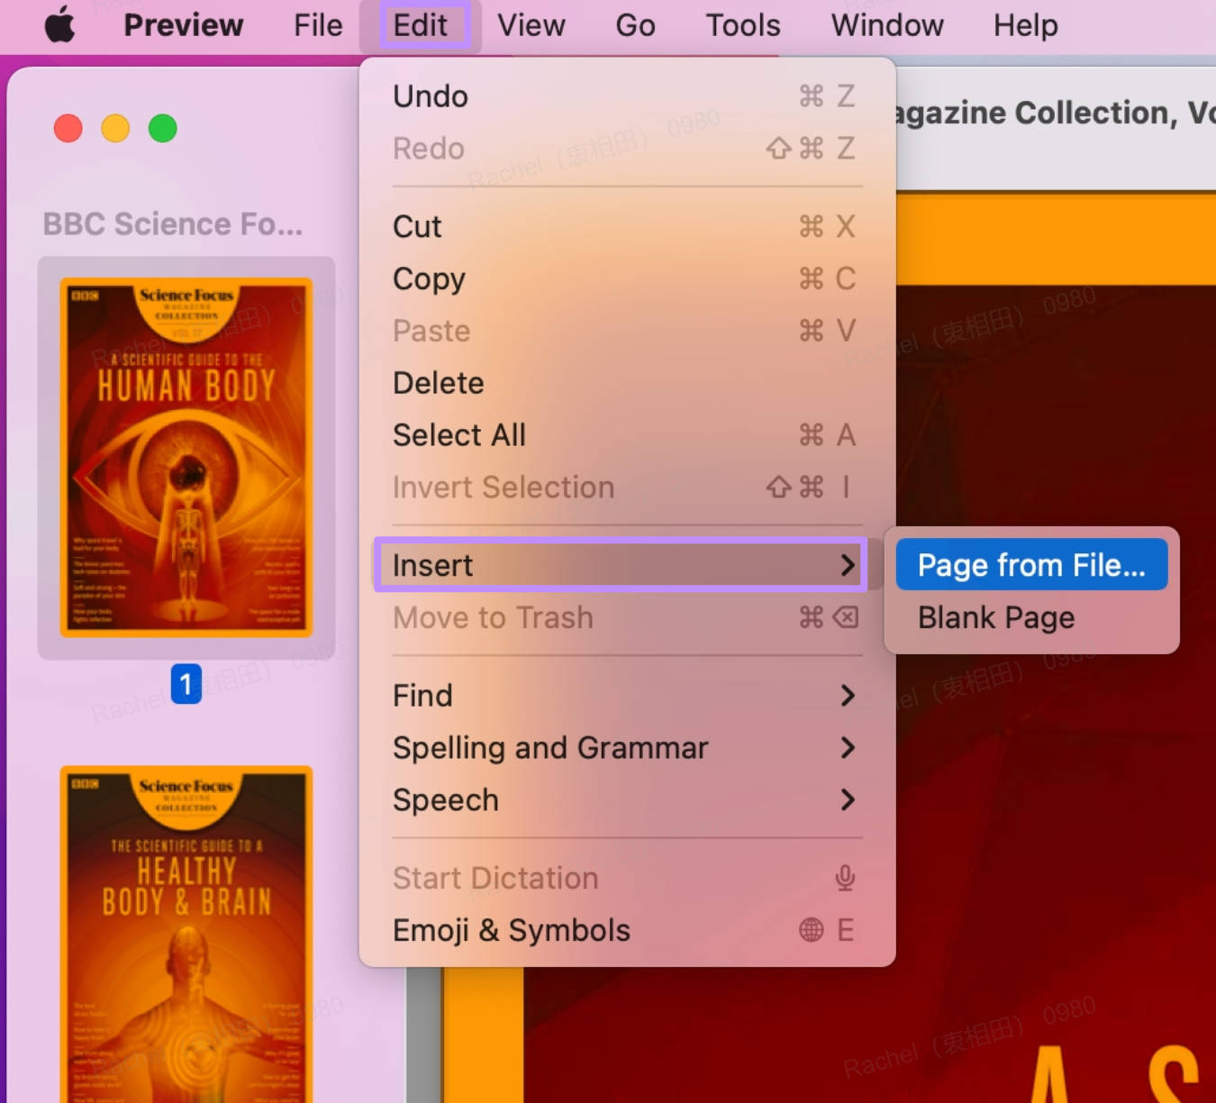The height and width of the screenshot is (1103, 1216).
Task: Choose Page from File in the submenu
Action: [x=1031, y=565]
